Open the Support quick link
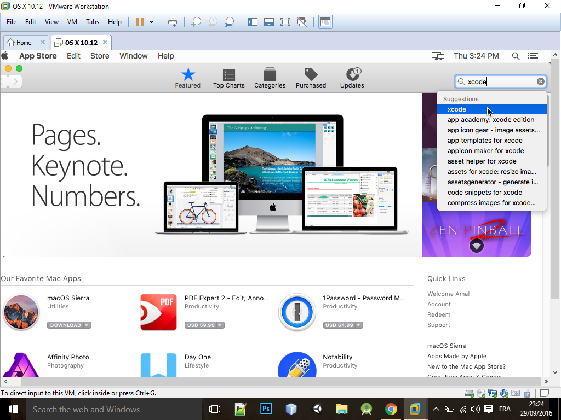561x420 pixels. point(439,325)
